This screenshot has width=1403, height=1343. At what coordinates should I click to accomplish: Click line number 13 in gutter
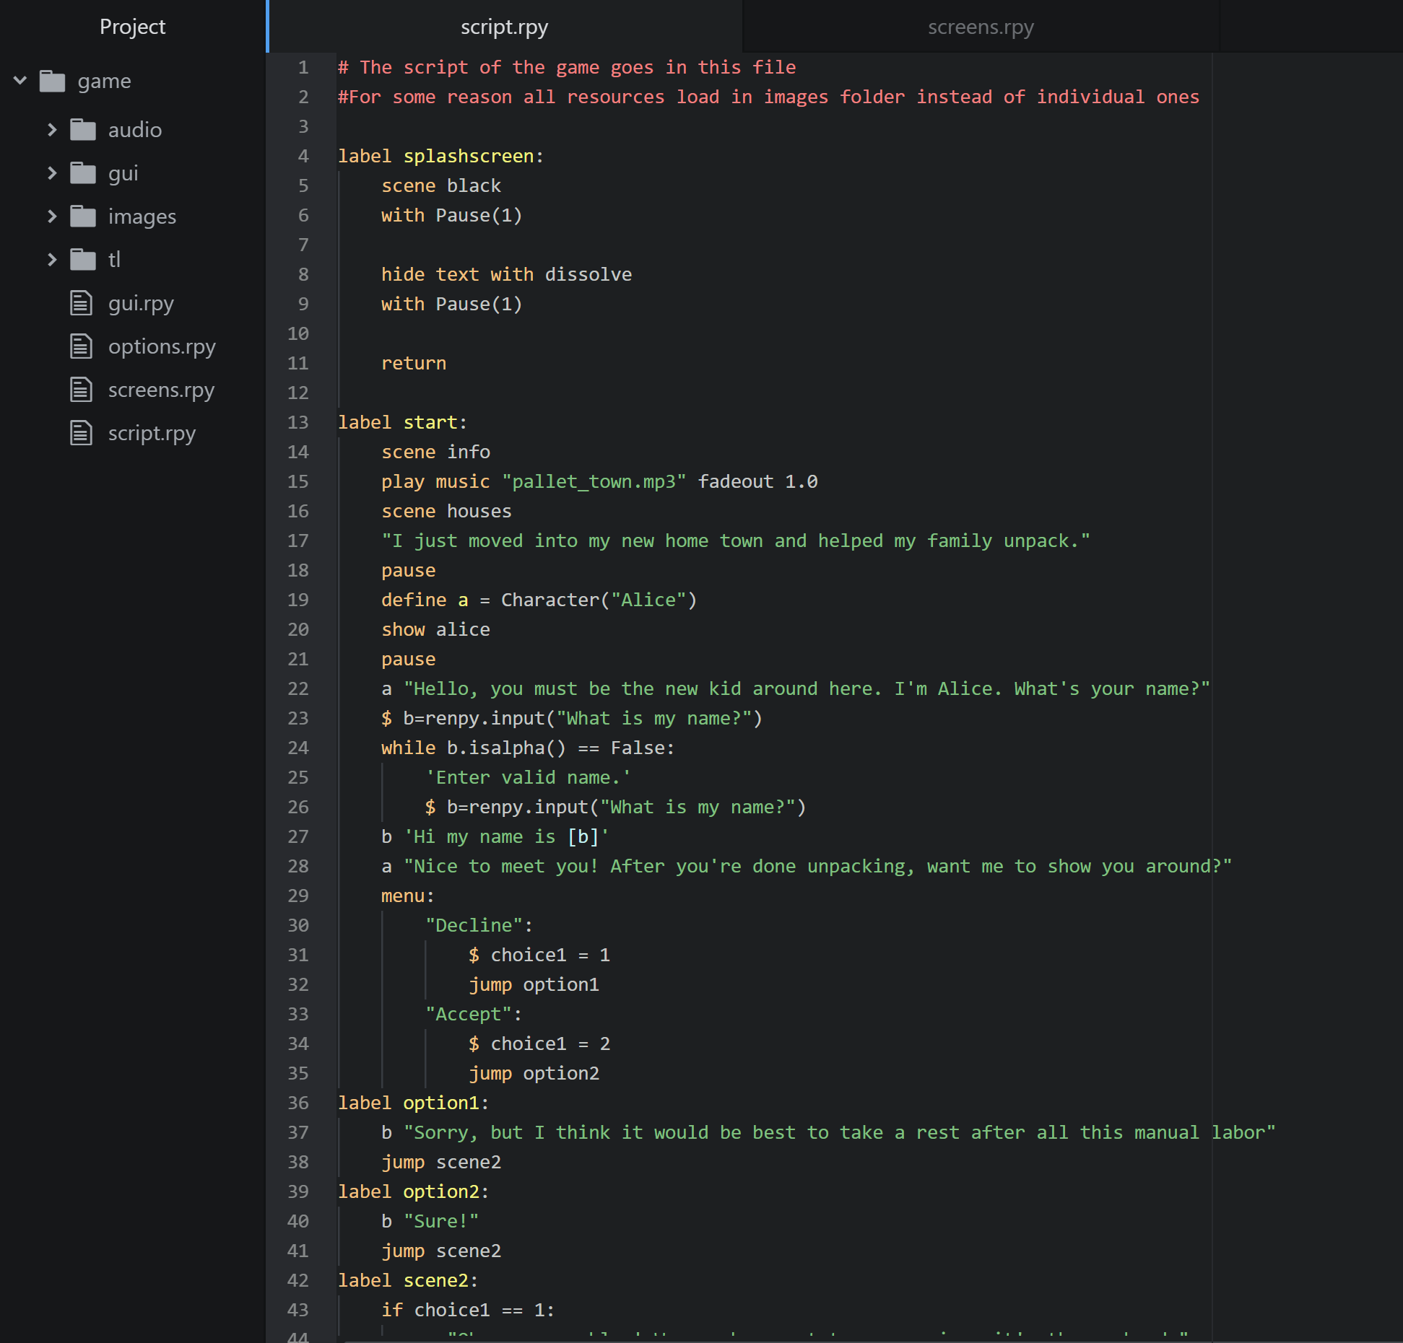pyautogui.click(x=298, y=422)
